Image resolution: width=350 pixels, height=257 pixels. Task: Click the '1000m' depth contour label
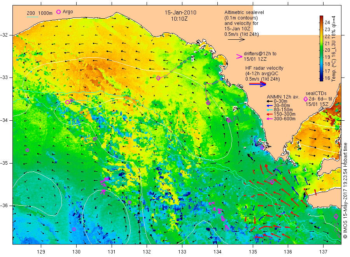tap(45, 13)
